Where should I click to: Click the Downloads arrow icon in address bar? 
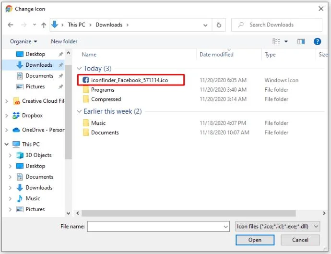tap(55, 24)
